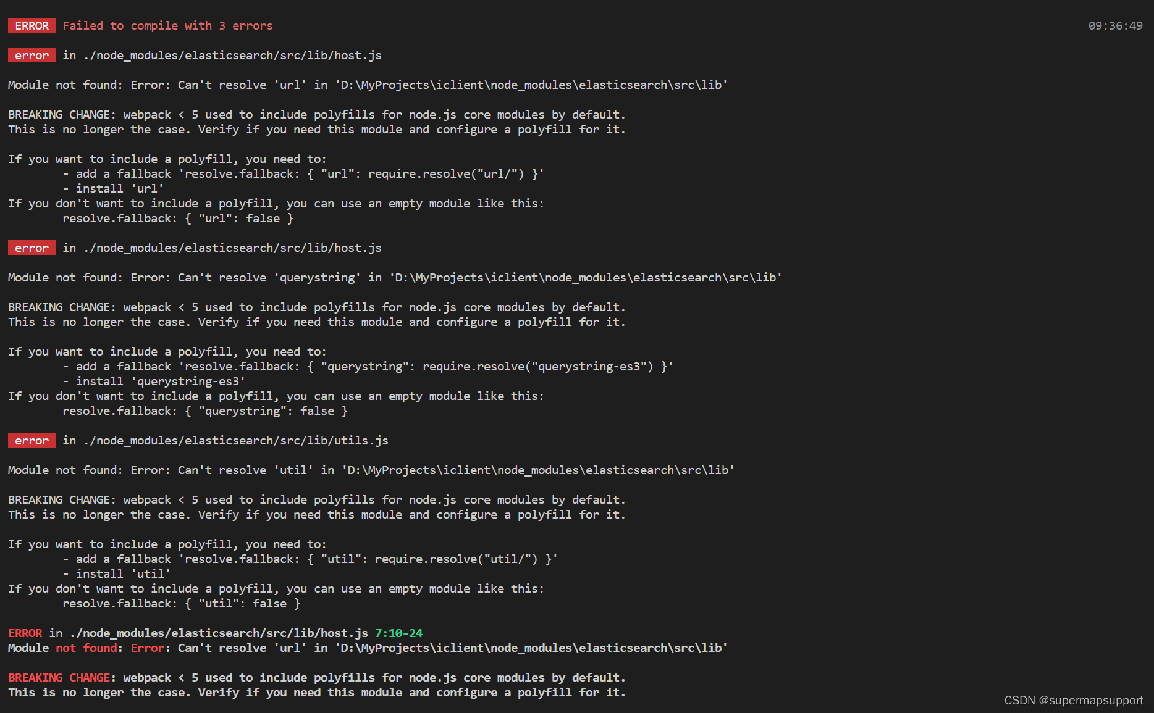Click resolve.fallback "querystring": false line

click(205, 411)
